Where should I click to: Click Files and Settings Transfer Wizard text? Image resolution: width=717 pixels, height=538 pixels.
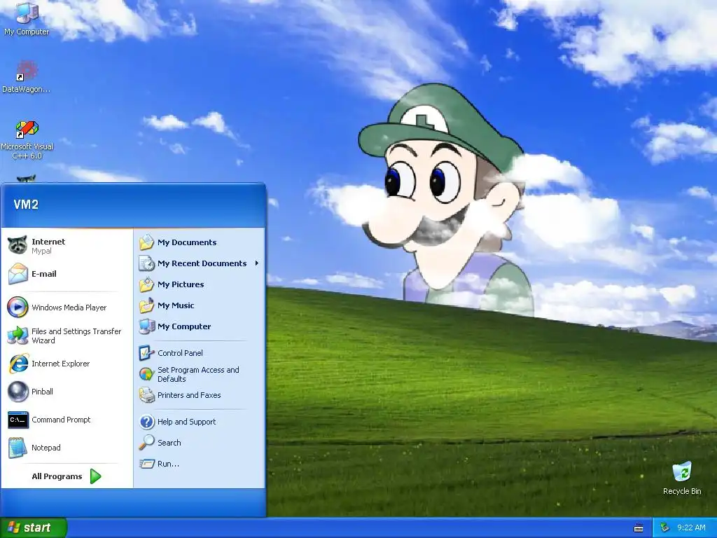(x=76, y=336)
